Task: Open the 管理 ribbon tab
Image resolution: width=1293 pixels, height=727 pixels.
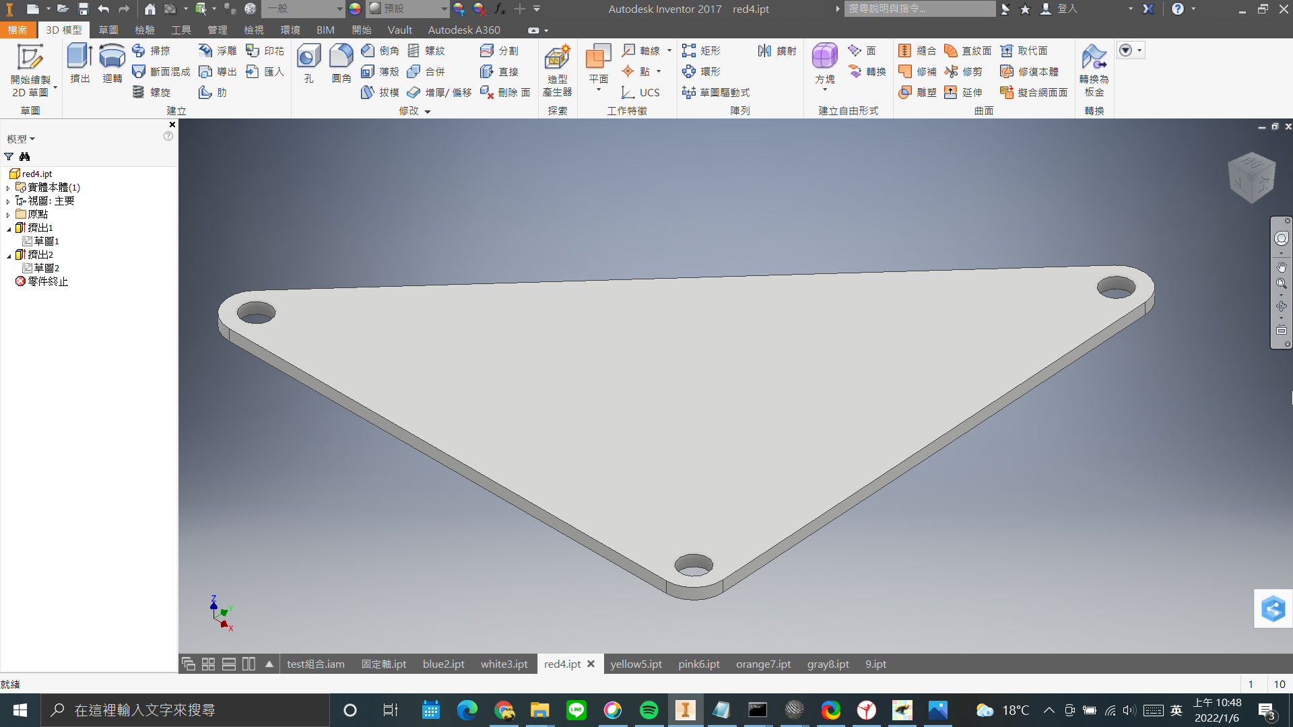Action: (217, 30)
